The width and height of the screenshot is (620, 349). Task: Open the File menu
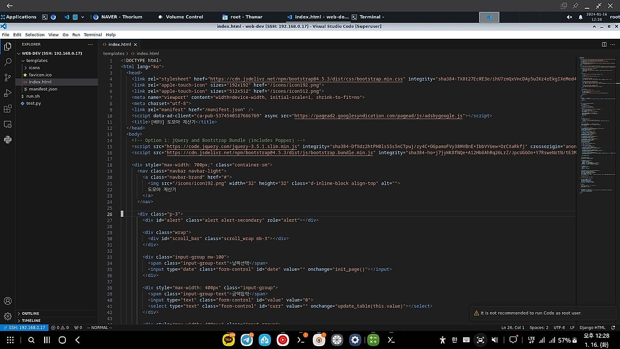(6, 35)
